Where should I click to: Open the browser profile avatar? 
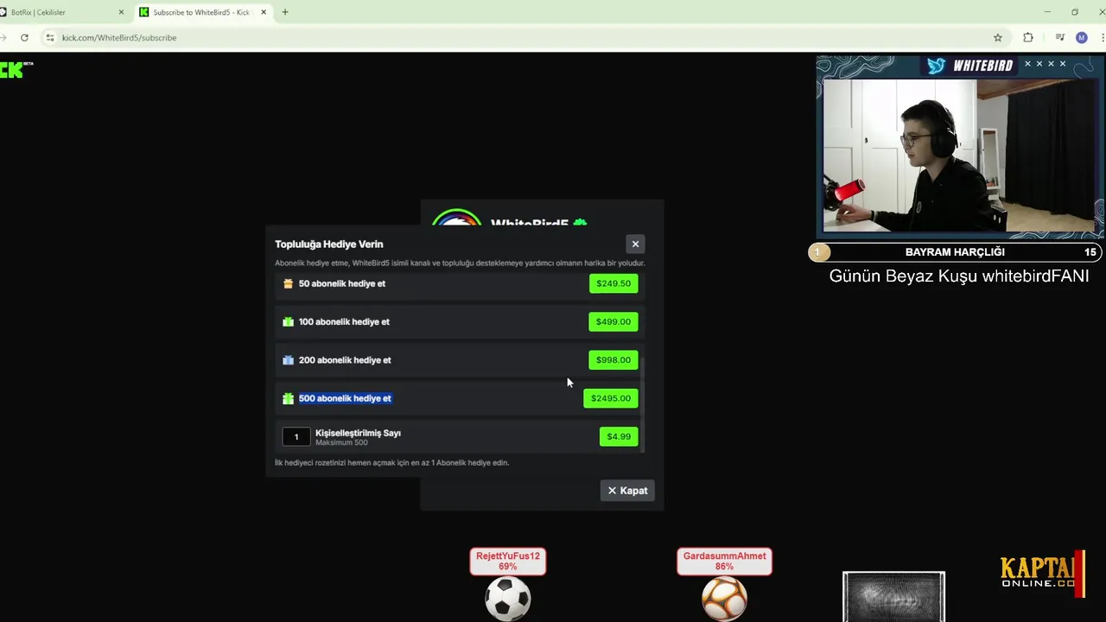click(x=1081, y=37)
